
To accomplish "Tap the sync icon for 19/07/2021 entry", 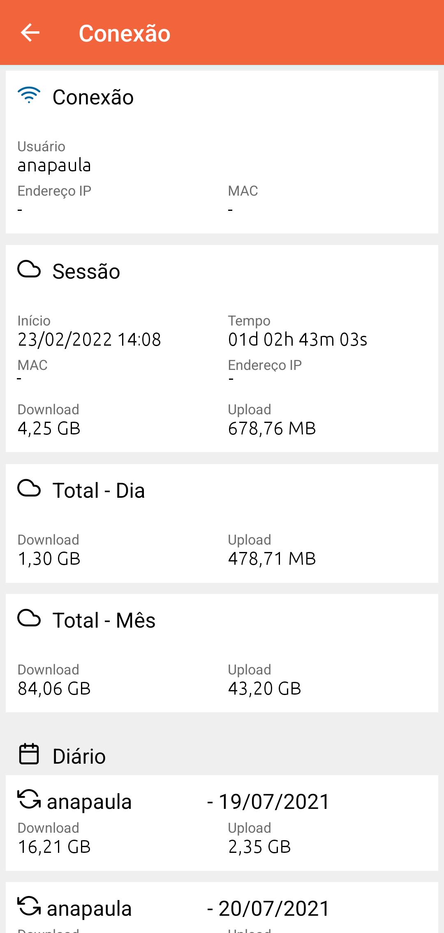I will coord(29,799).
